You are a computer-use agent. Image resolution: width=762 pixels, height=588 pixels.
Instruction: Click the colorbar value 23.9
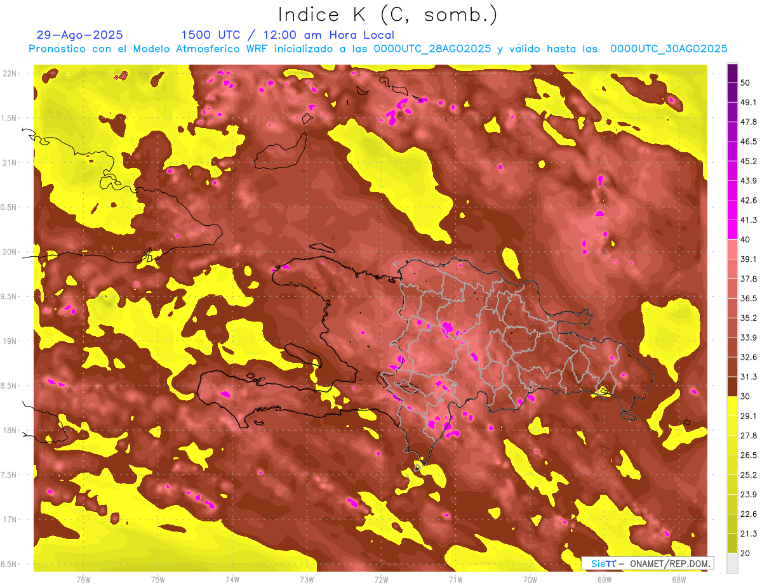pyautogui.click(x=748, y=494)
